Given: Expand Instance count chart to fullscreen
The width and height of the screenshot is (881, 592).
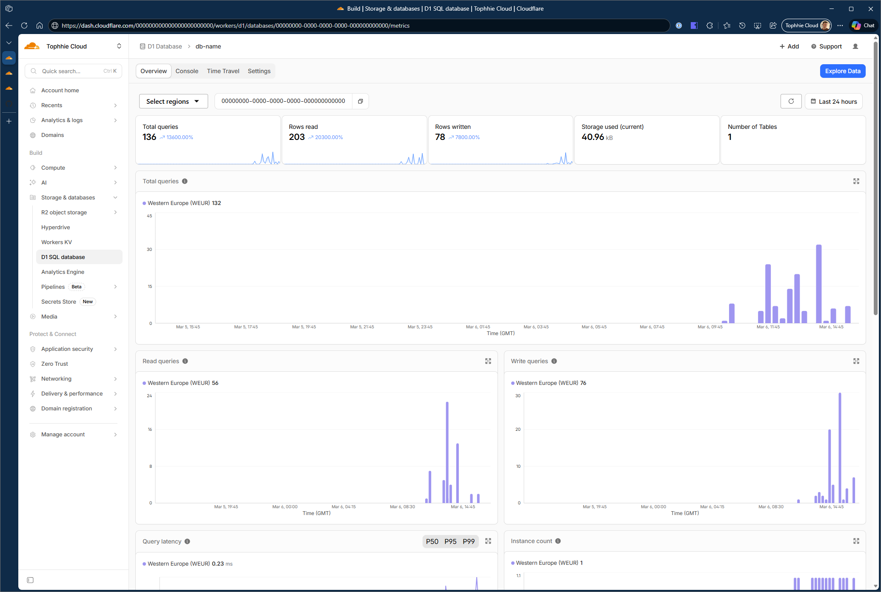Looking at the screenshot, I should coord(856,541).
